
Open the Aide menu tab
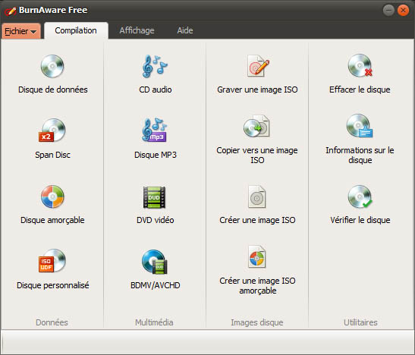pos(185,30)
